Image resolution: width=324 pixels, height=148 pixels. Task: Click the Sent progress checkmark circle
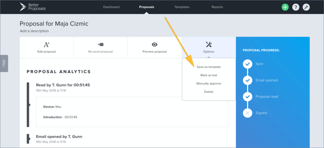[x=247, y=64]
